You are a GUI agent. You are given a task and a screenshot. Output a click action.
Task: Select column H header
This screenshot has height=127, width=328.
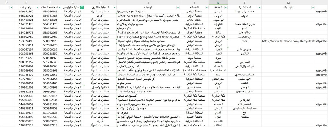pos(100,3)
